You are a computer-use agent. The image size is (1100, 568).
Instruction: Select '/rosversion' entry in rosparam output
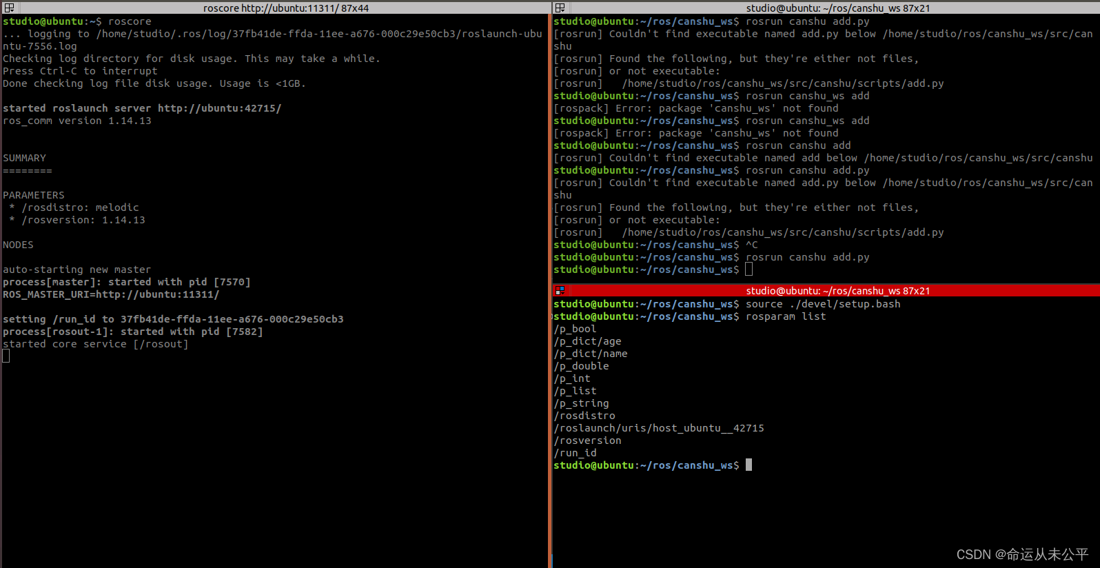[587, 440]
